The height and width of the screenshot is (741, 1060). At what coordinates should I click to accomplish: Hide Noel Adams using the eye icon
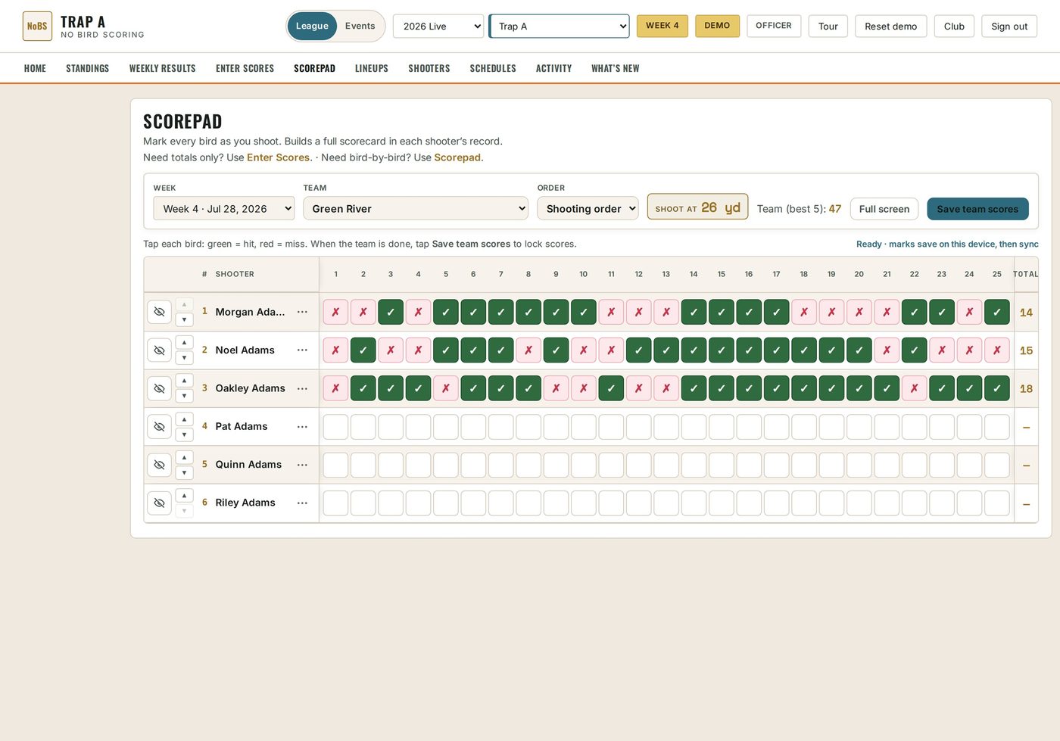(159, 350)
